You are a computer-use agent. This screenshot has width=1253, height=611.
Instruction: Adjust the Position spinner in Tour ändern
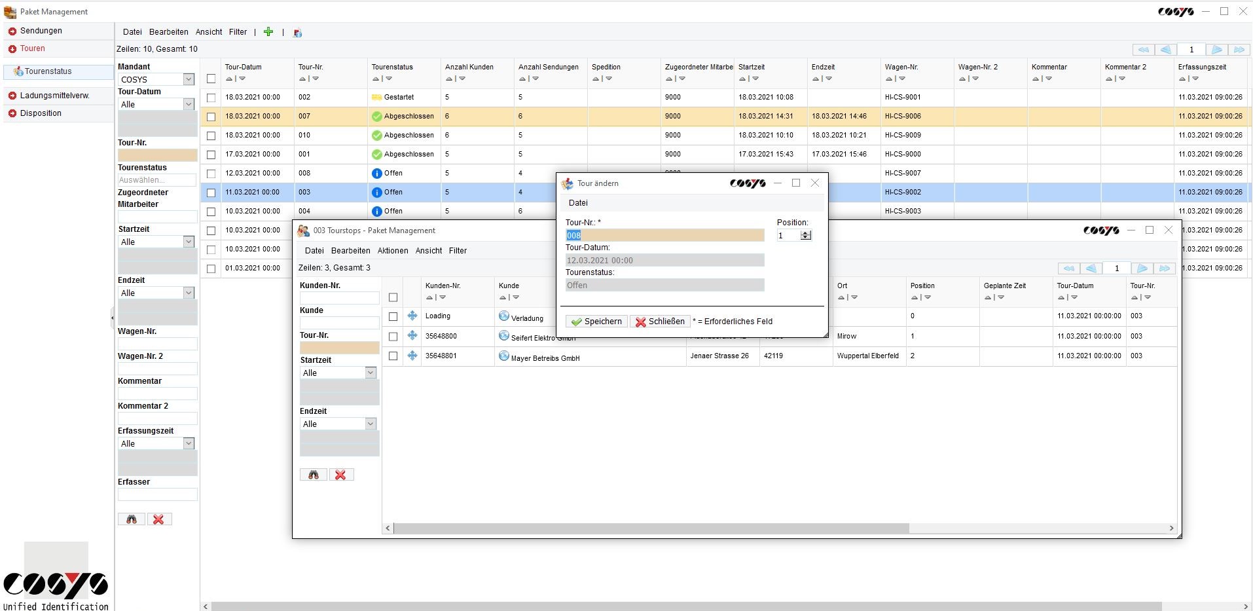806,235
